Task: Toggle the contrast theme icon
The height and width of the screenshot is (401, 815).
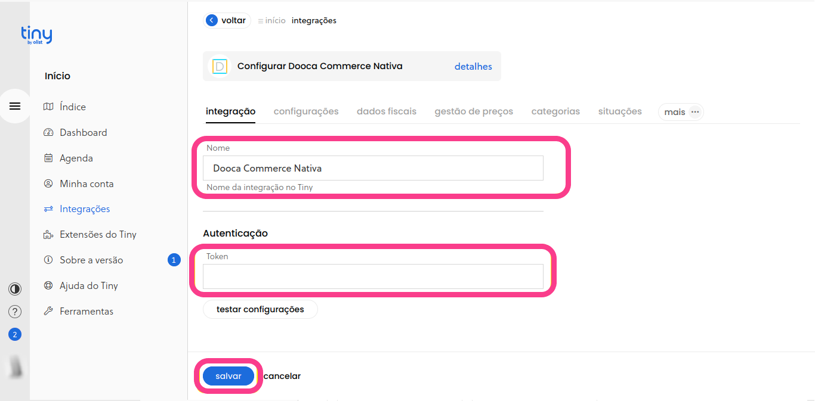Action: click(x=15, y=289)
